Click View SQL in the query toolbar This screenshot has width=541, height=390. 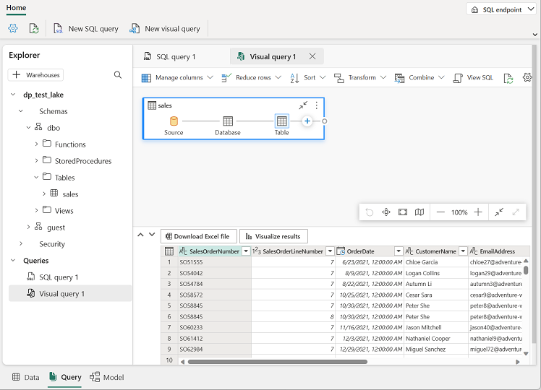click(473, 78)
